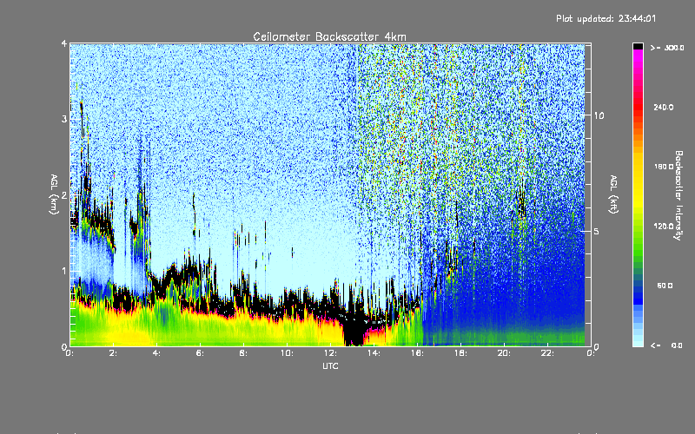The height and width of the screenshot is (434, 695).
Task: Click the '1' tick on the km axis
Action: (64, 271)
